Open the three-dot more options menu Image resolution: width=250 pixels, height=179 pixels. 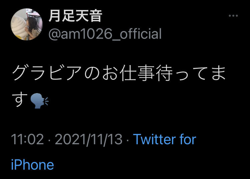tap(233, 16)
